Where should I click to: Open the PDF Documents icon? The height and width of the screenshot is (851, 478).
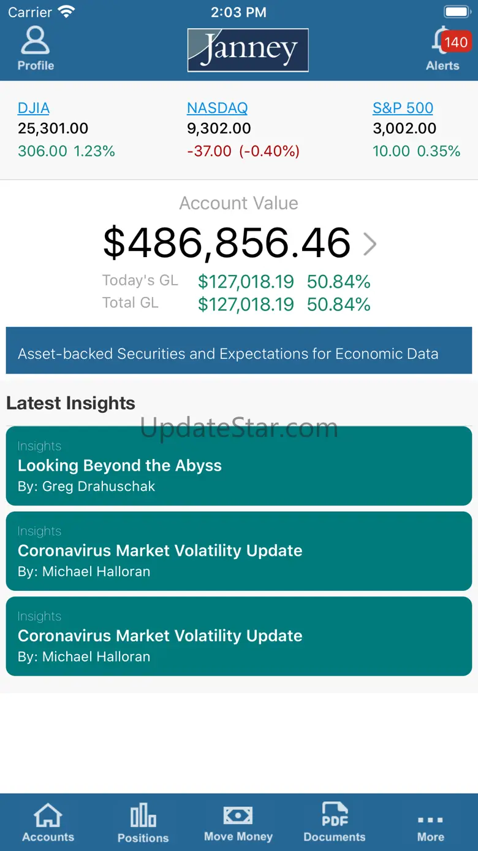(335, 815)
